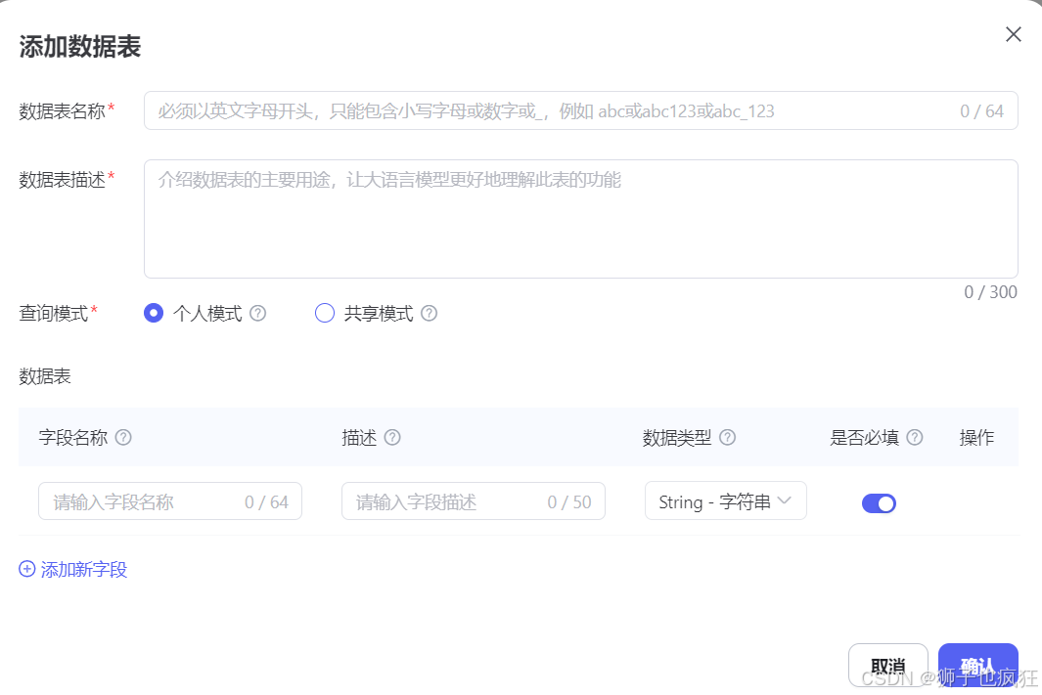Click the 添加新字段 link text
The height and width of the screenshot is (695, 1042).
click(84, 570)
